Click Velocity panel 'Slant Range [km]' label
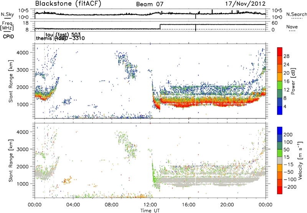The image size is (307, 213). 11,160
